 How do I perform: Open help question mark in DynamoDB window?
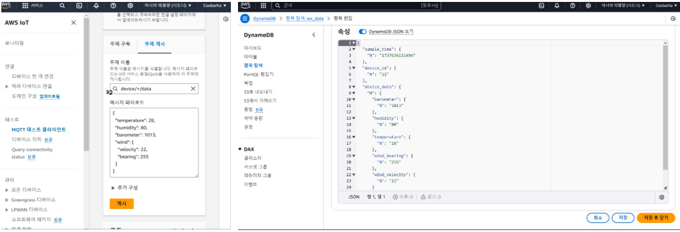point(572,6)
